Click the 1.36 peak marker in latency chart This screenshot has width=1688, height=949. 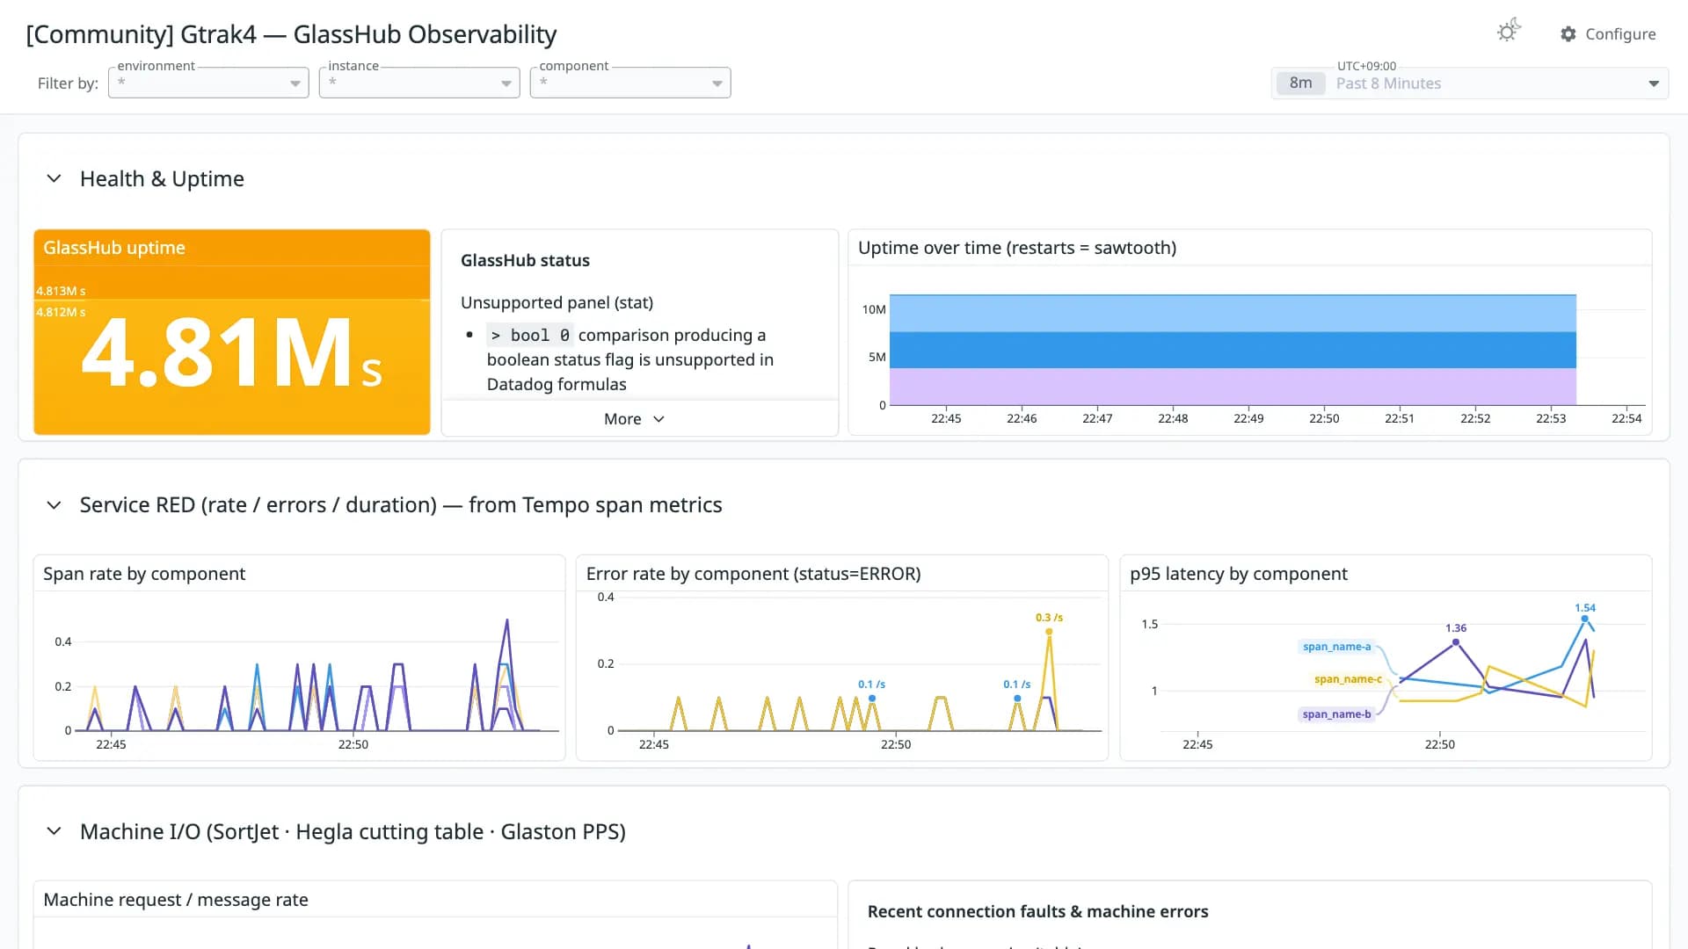pyautogui.click(x=1456, y=642)
